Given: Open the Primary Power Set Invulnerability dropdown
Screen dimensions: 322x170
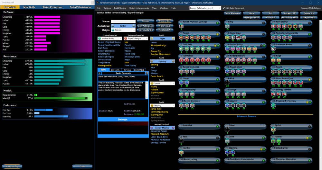Looking at the screenshot, I should pos(110,39).
